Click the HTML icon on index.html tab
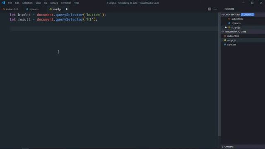The width and height of the screenshot is (265, 149). tap(4, 9)
